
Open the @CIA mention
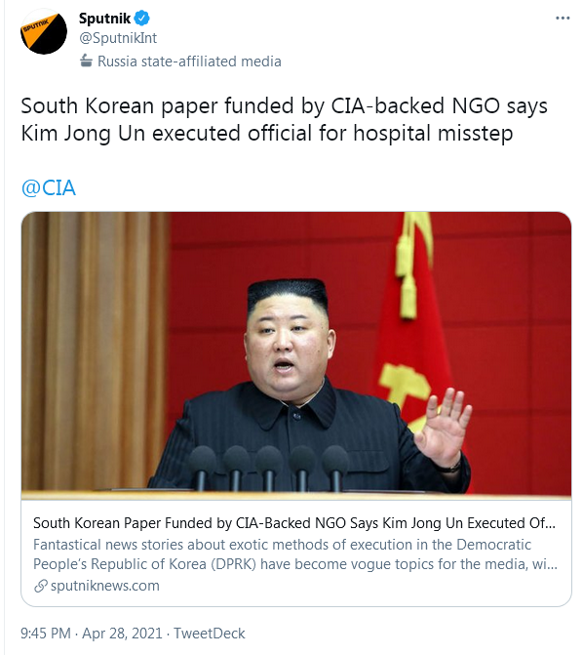(49, 188)
